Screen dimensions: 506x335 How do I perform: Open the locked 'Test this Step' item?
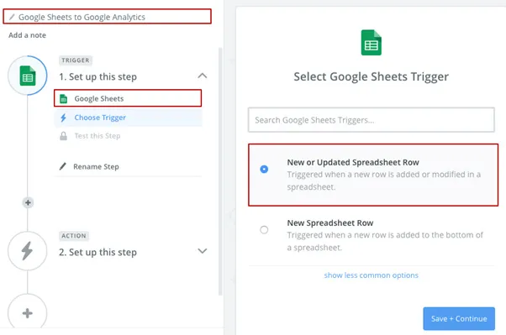(x=128, y=136)
